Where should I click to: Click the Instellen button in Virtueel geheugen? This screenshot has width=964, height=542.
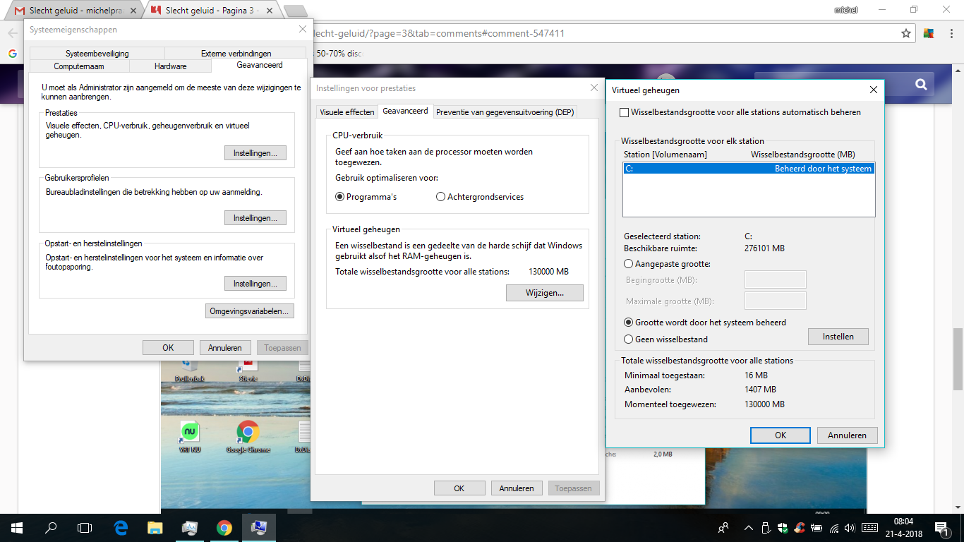[x=838, y=337]
